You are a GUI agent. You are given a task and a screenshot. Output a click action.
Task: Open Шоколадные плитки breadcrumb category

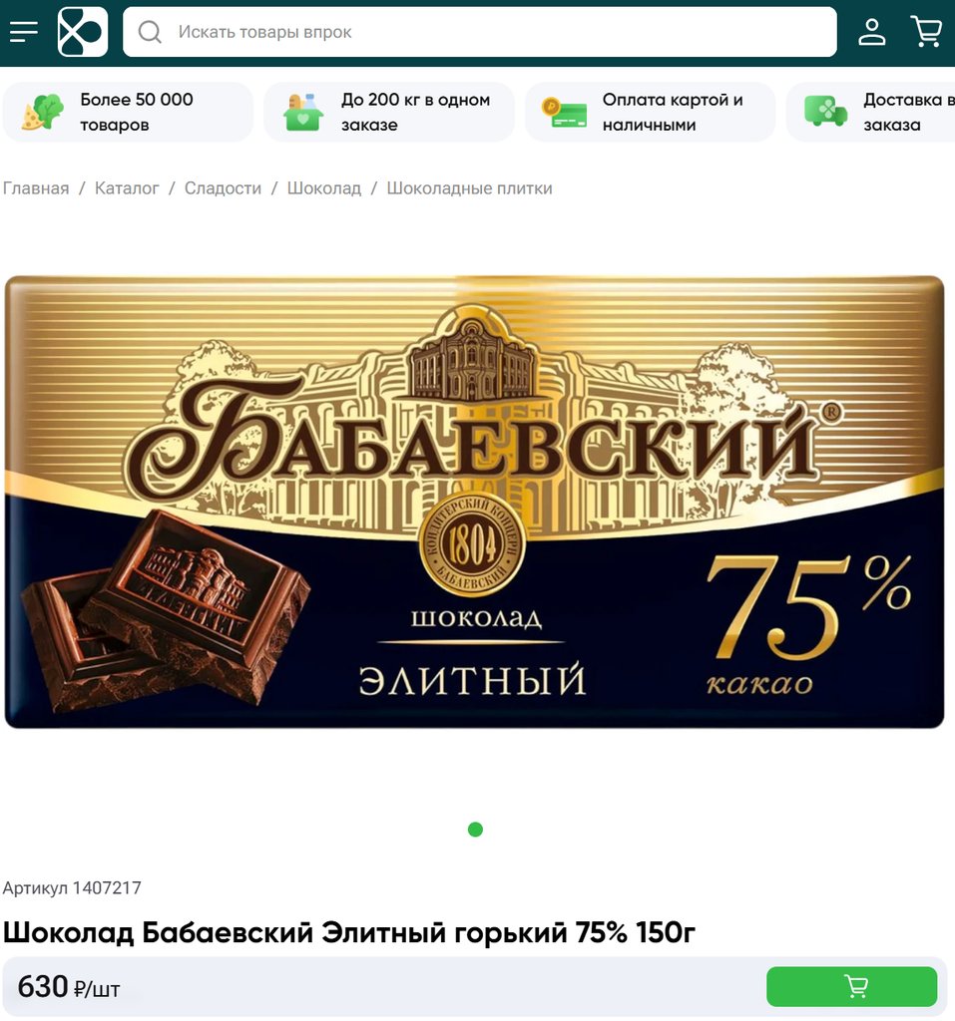tap(469, 188)
